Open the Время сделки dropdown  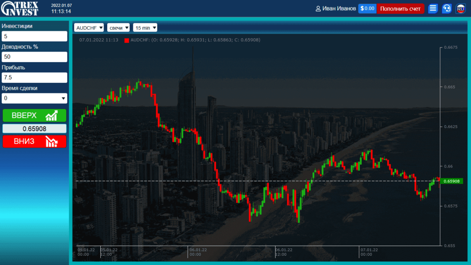pyautogui.click(x=34, y=98)
